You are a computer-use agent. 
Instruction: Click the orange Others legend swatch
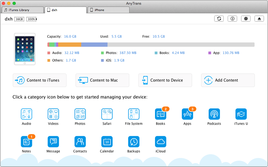tap(49, 60)
